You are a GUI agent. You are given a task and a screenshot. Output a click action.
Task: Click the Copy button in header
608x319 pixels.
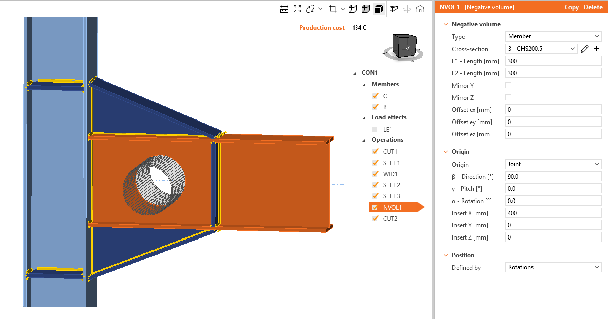click(572, 7)
